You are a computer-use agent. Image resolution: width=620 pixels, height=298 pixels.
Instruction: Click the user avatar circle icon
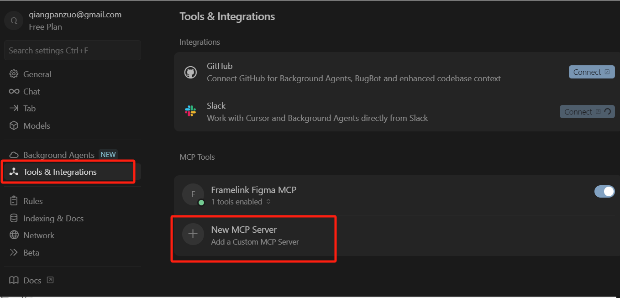point(14,21)
